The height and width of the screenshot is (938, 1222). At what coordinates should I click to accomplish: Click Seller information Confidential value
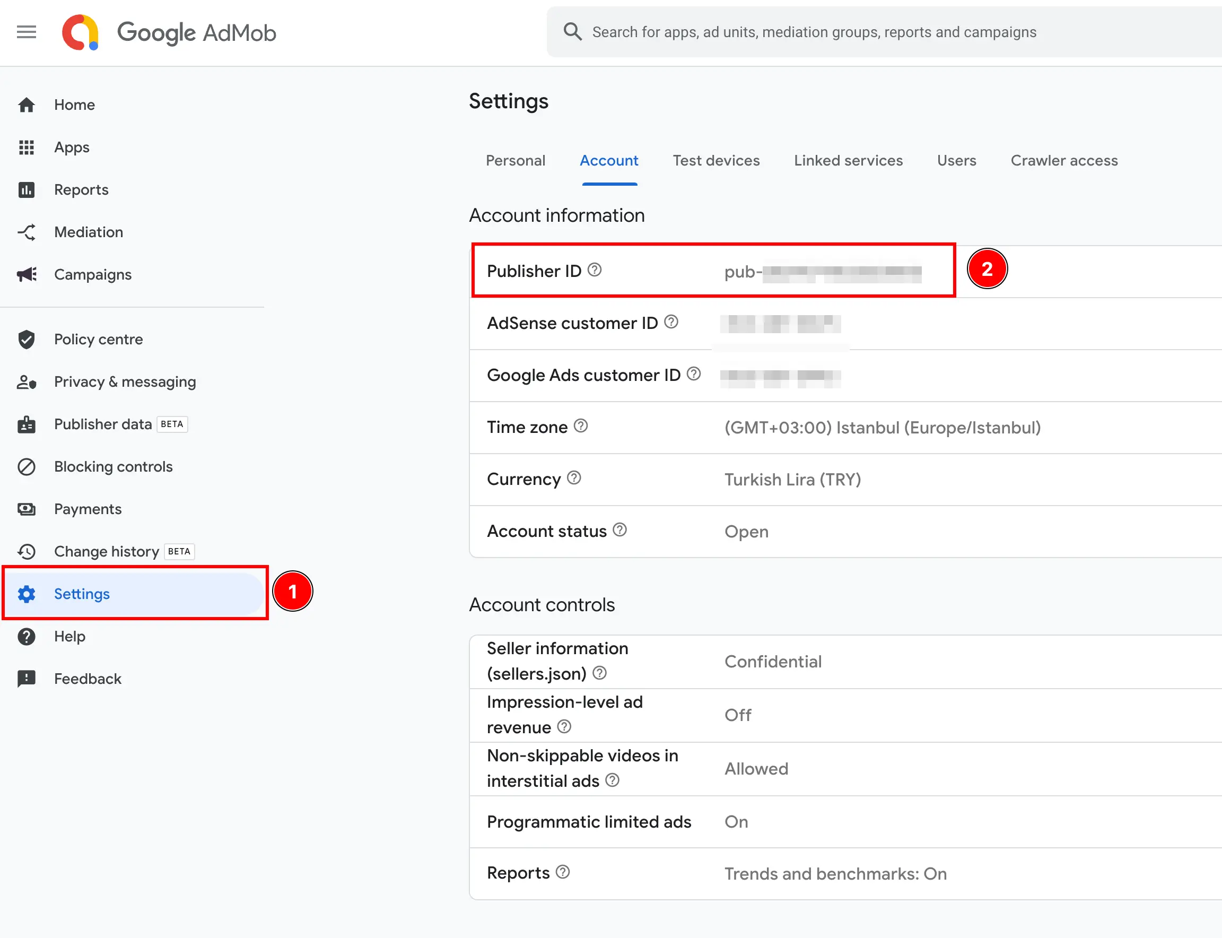(773, 662)
